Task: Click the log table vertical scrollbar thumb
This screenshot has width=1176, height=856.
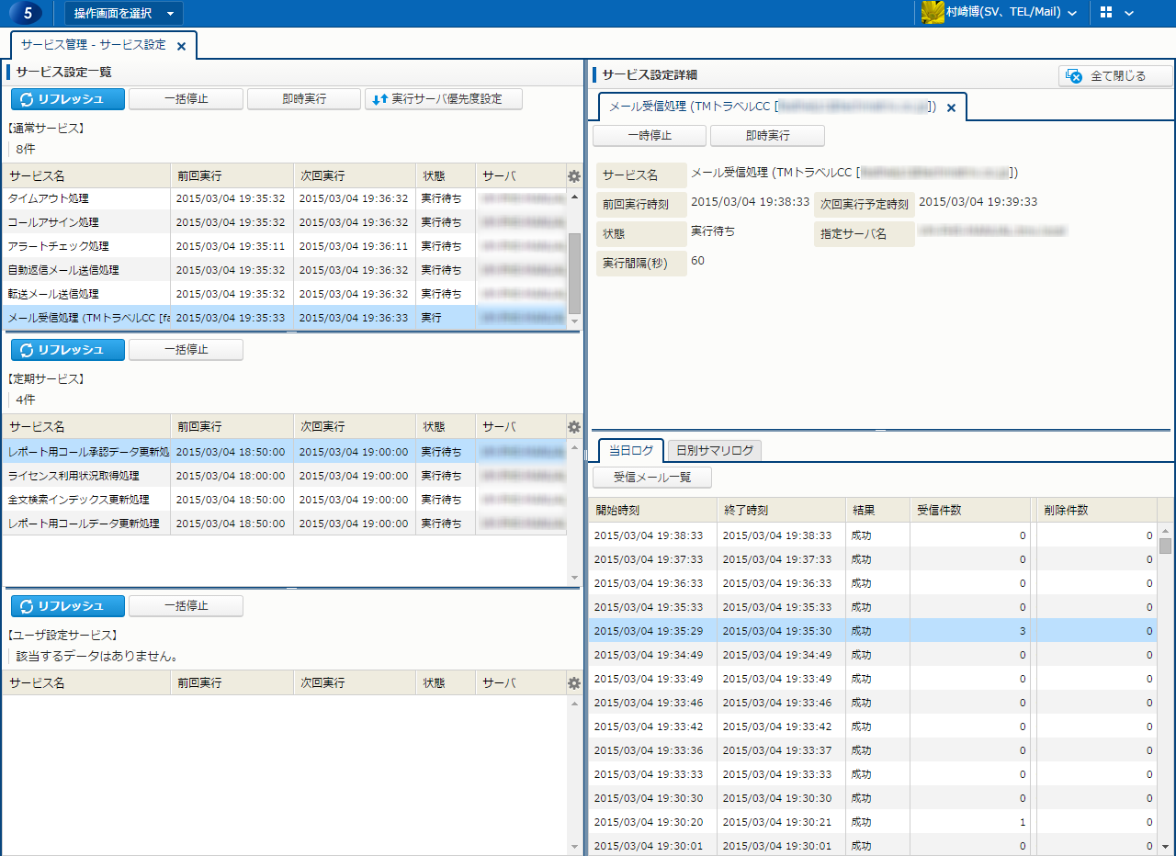Action: [x=1166, y=546]
